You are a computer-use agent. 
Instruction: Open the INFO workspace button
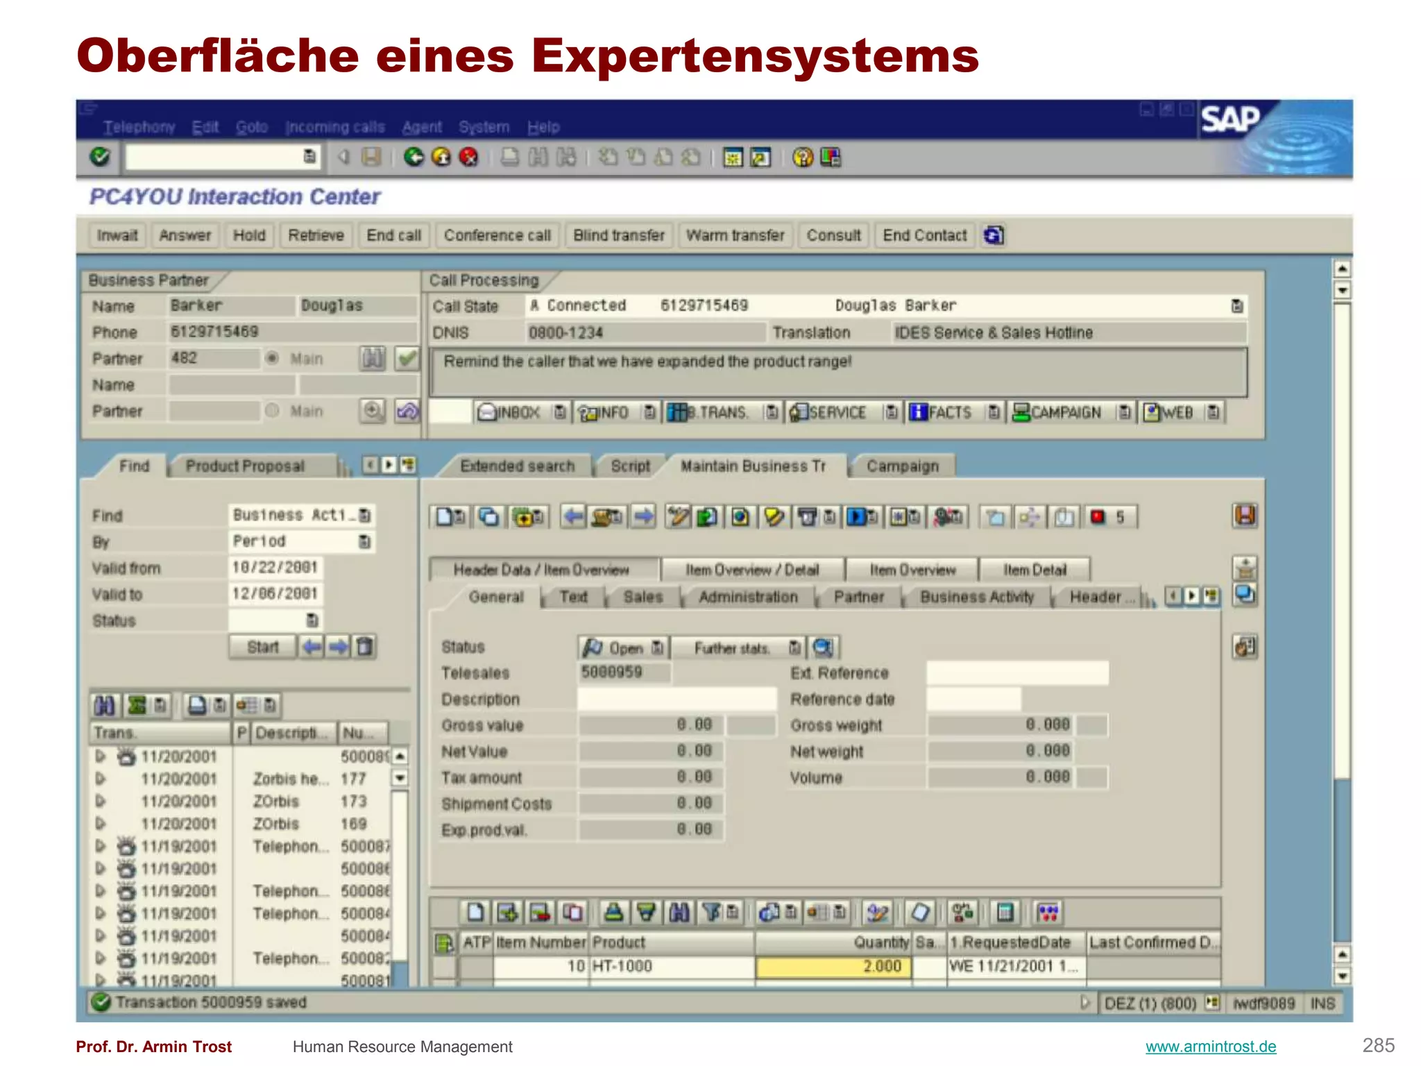point(605,412)
